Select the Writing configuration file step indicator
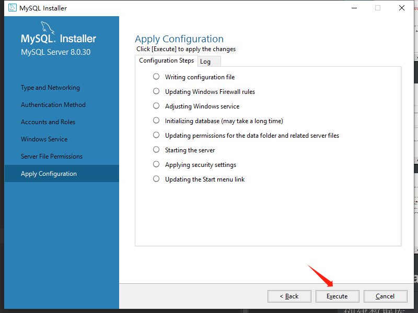The width and height of the screenshot is (418, 313). click(x=156, y=77)
